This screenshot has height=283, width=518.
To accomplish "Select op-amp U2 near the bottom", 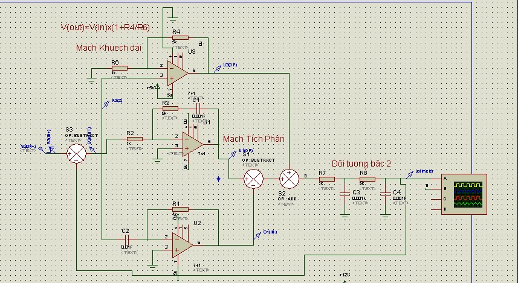I will pos(183,245).
